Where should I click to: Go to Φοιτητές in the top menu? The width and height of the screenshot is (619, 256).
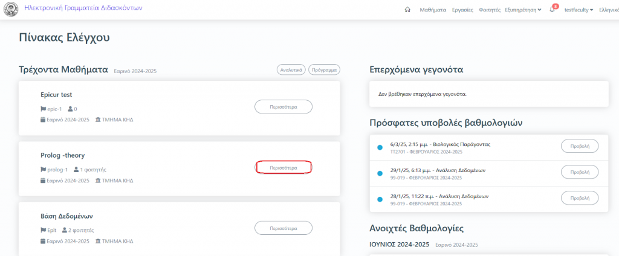[x=490, y=10]
